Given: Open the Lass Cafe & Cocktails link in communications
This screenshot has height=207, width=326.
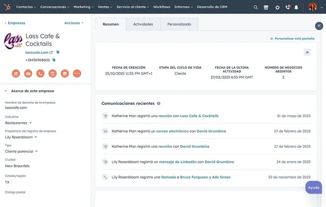Looking at the screenshot, I should click(x=199, y=116).
